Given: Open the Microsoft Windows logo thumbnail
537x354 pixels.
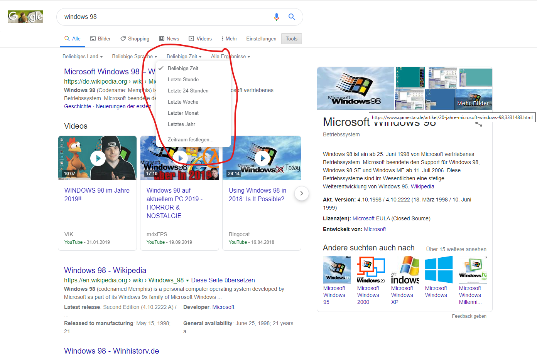Looking at the screenshot, I should [439, 270].
